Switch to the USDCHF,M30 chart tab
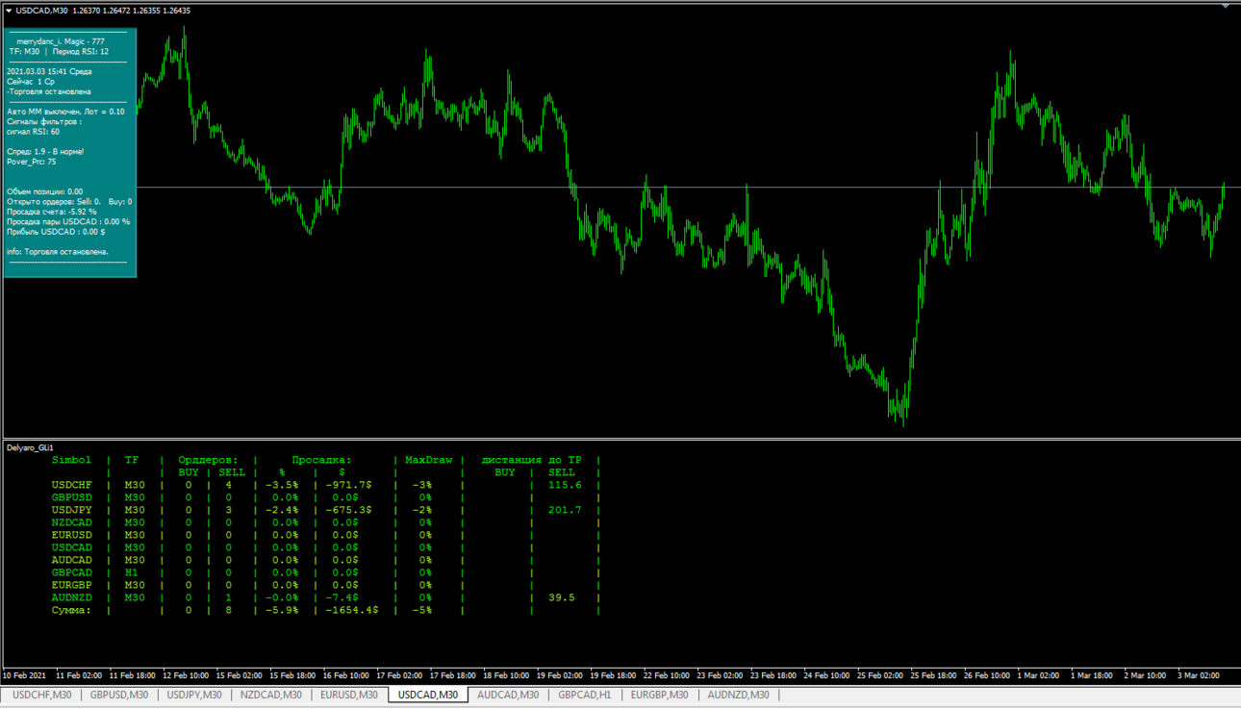This screenshot has height=710, width=1241. click(x=42, y=695)
